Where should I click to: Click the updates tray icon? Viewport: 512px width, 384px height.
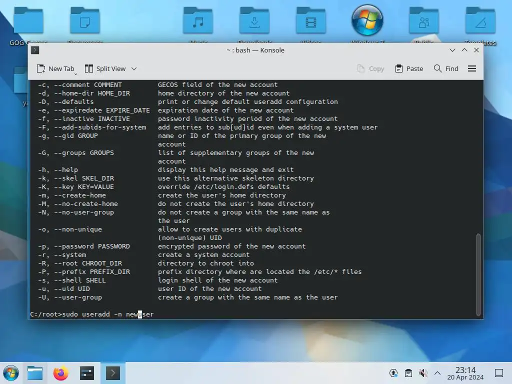[x=393, y=373]
